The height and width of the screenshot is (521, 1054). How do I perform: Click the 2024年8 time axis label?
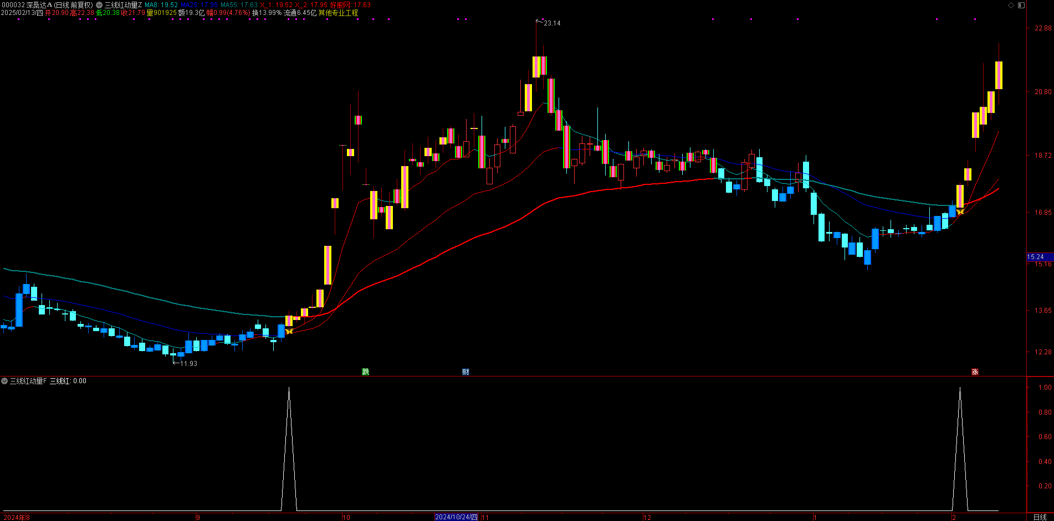pos(17,517)
